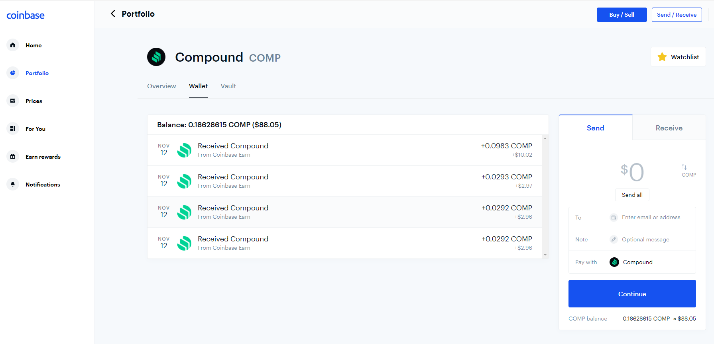Click the Buy / Sell button

(622, 15)
